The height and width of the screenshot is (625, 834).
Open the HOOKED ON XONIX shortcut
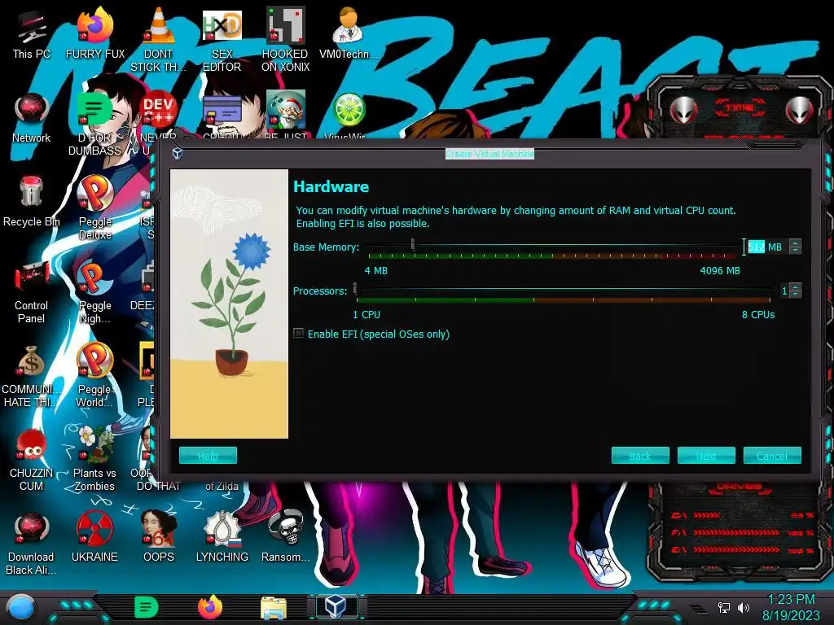(x=286, y=40)
